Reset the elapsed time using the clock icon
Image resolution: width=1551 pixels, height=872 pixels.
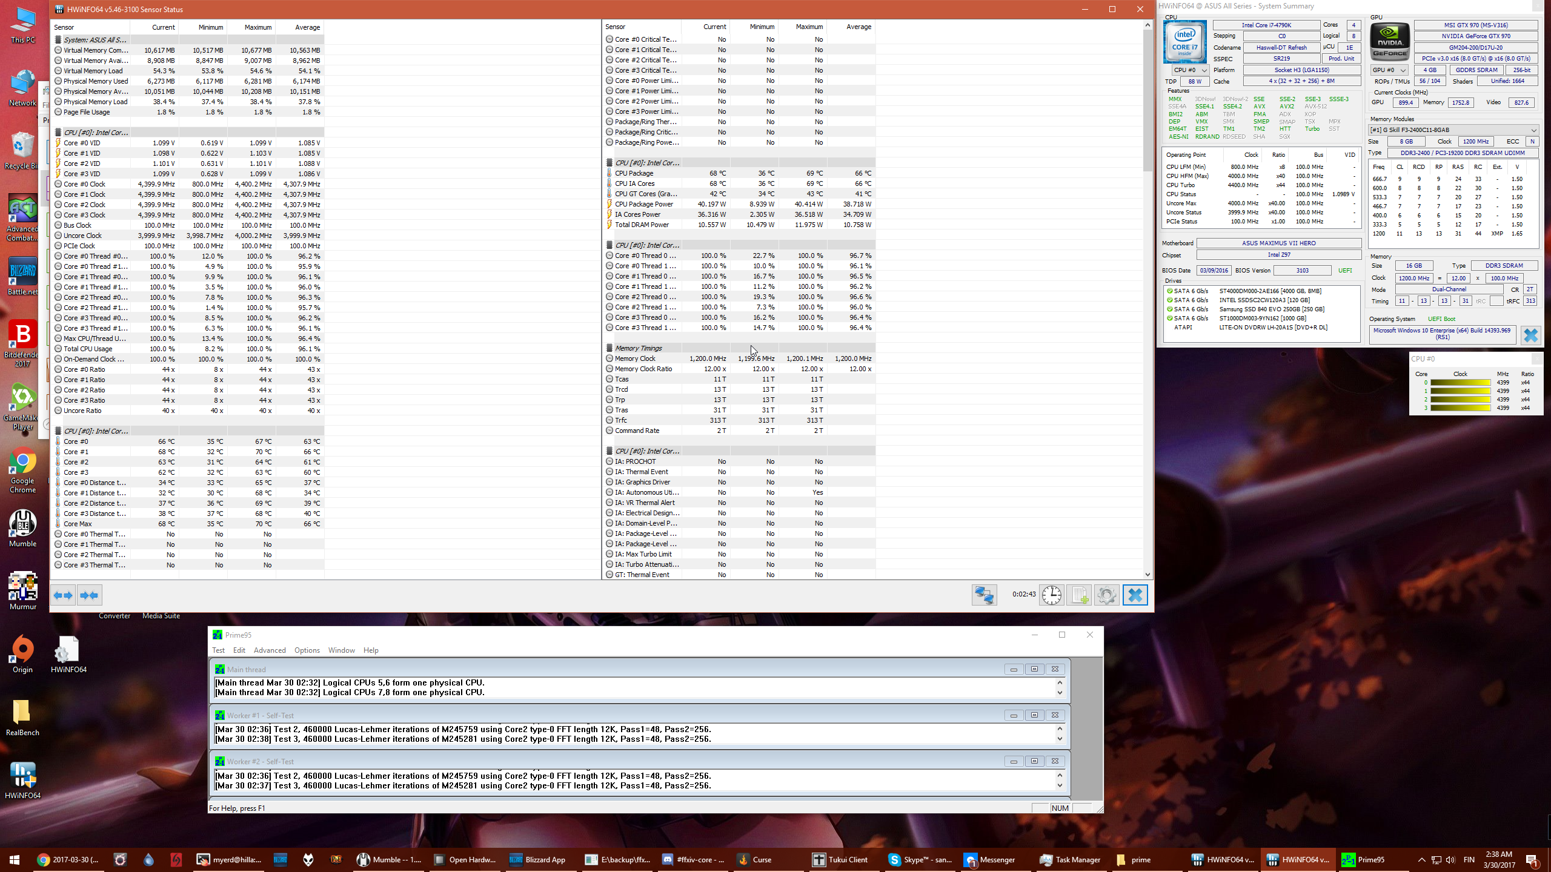1052,595
